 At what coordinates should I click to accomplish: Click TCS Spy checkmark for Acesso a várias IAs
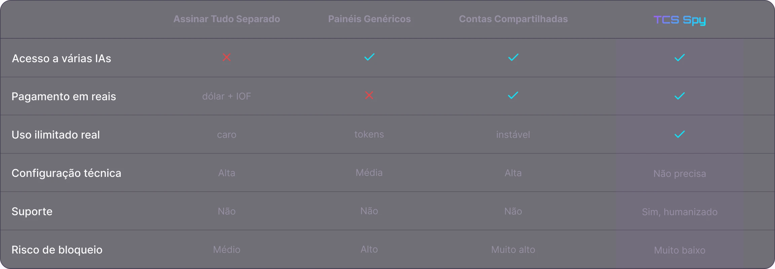pyautogui.click(x=679, y=58)
